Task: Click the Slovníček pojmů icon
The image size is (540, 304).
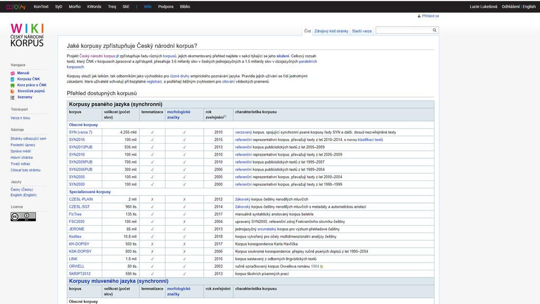Action: click(13, 91)
